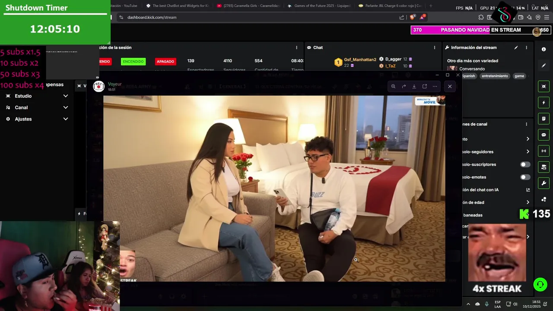
Task: Click the APAGADO status button
Action: point(165,61)
